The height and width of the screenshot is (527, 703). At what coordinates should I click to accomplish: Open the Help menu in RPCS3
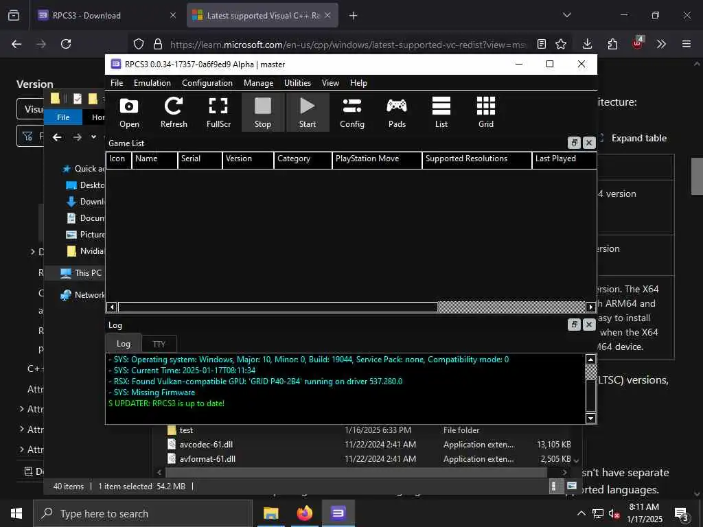tap(358, 83)
